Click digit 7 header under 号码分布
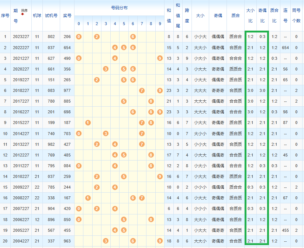This screenshot has width=304, height=248. click(x=142, y=24)
